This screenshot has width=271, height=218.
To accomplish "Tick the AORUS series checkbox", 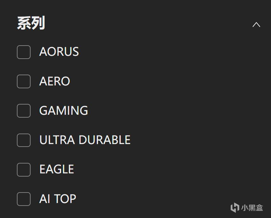I will [24, 52].
